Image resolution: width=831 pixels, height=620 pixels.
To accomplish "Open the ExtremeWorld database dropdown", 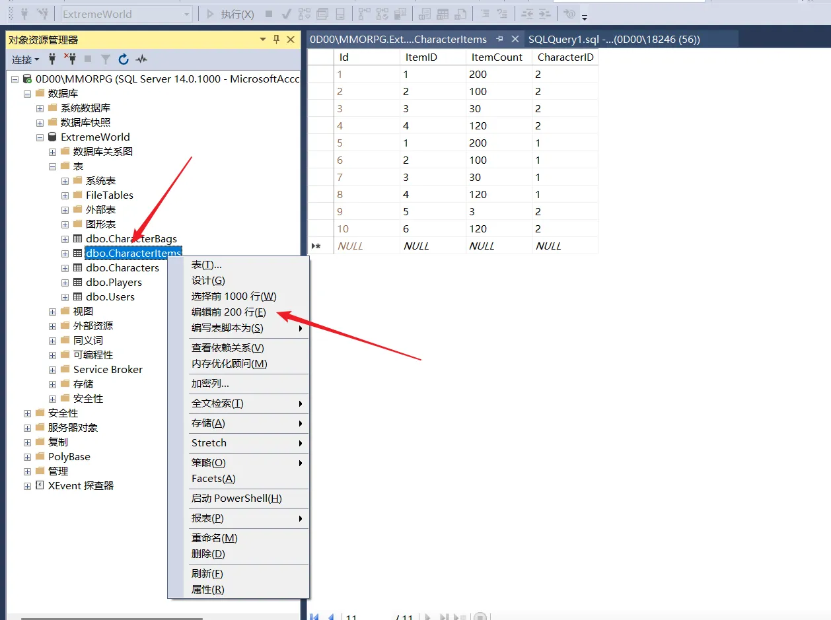I will (x=187, y=14).
